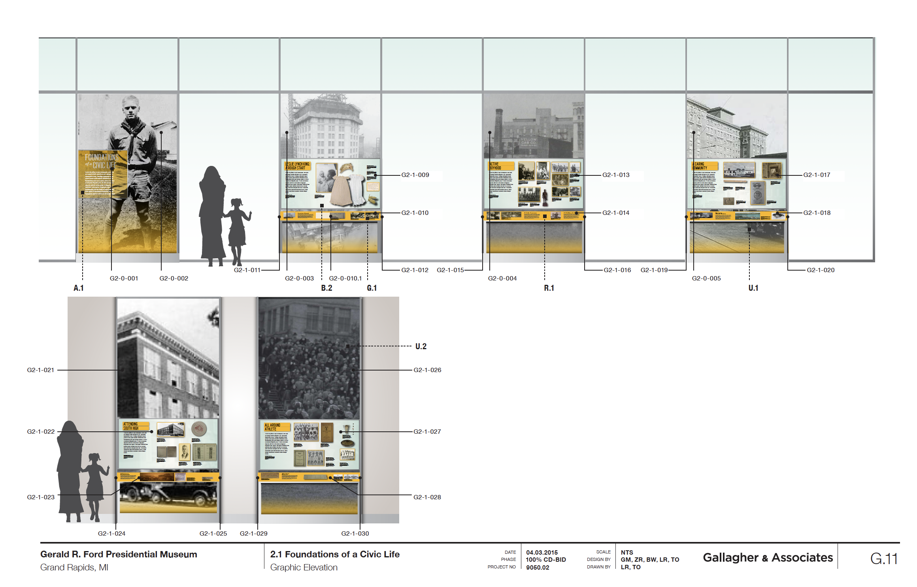Click the Active Boyhood graphic panel
917x587 pixels.
click(x=534, y=184)
